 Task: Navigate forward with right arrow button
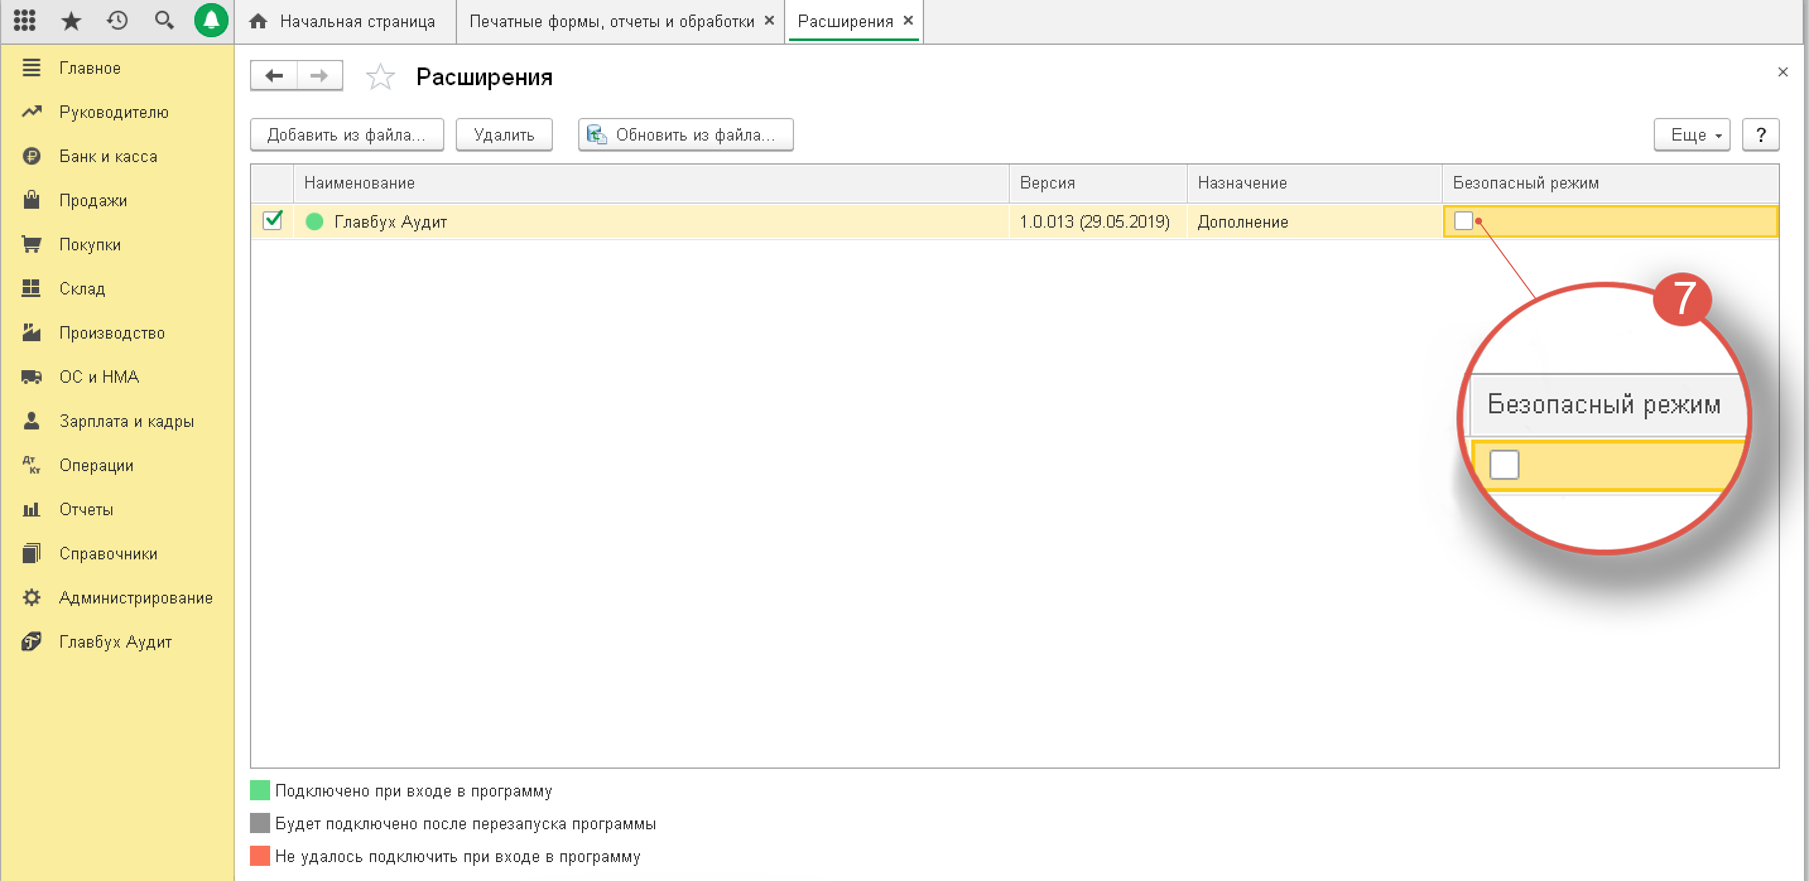(319, 76)
